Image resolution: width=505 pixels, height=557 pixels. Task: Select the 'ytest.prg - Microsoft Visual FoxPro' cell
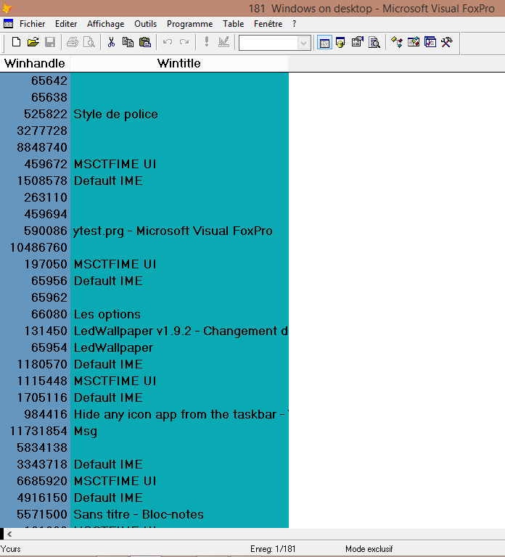coord(179,231)
